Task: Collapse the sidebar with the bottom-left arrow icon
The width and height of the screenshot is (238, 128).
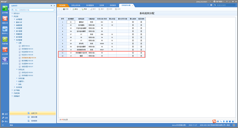Action: 3,125
